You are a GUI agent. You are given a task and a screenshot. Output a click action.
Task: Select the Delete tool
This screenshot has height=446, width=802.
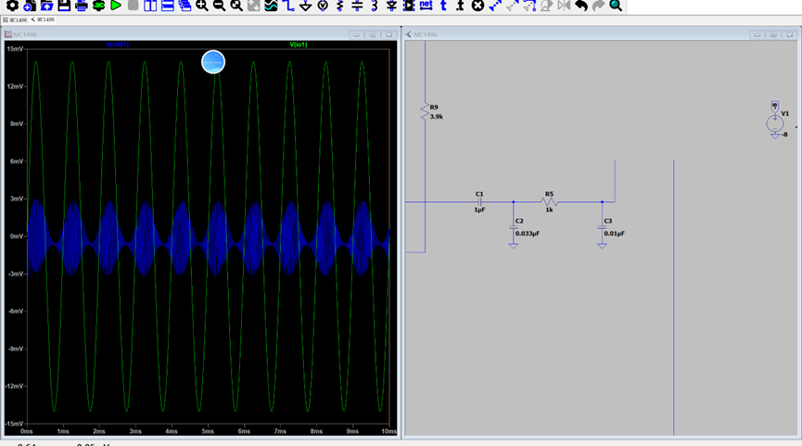477,6
